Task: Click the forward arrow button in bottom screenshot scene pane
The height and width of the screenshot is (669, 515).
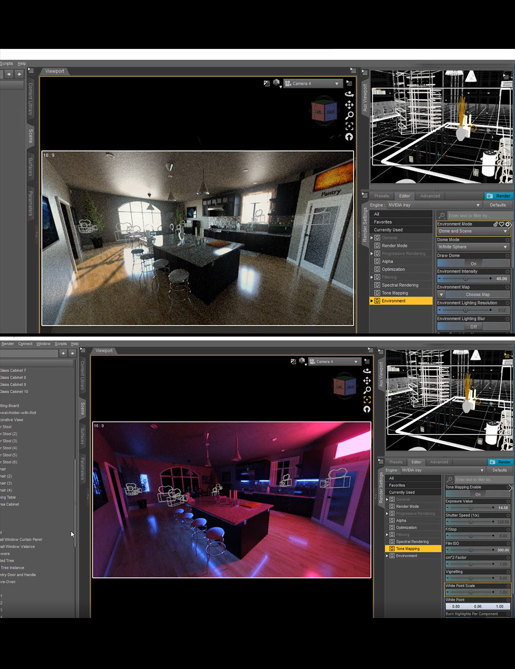Action: pos(73,353)
